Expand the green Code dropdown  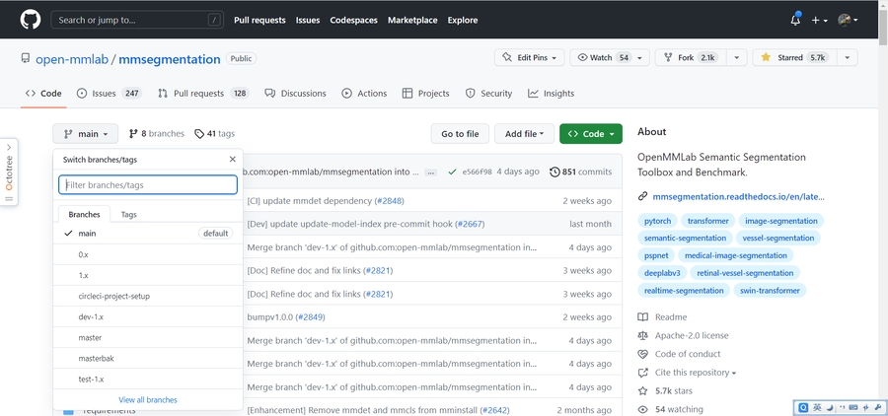point(590,134)
